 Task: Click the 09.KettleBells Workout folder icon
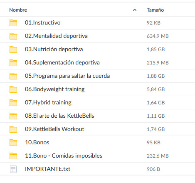(x=13, y=129)
